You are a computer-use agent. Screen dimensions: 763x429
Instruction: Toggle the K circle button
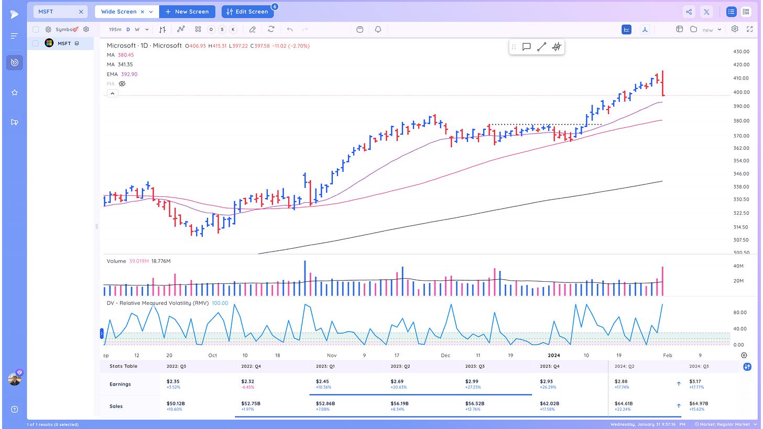tap(233, 30)
